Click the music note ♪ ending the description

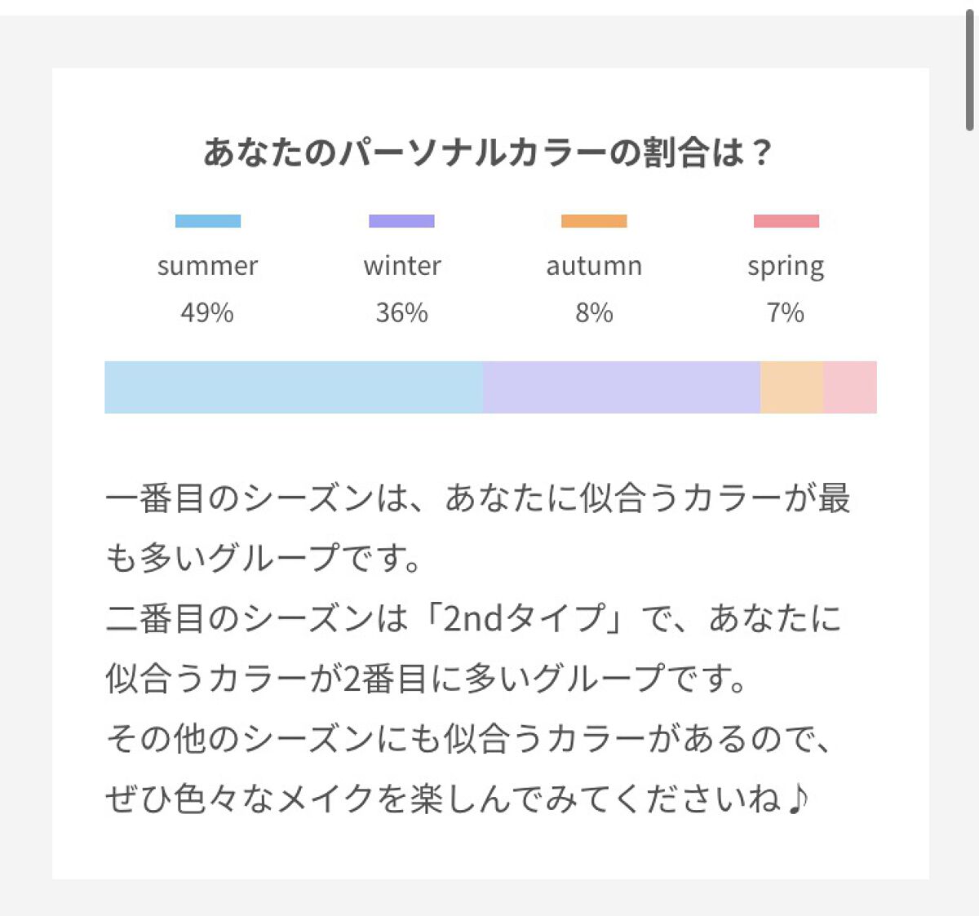point(798,799)
